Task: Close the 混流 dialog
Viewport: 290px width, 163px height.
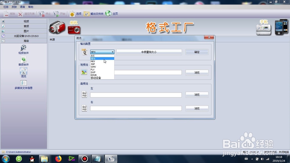Action: (209, 37)
